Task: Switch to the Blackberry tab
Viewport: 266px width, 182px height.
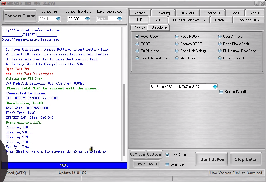Action: point(212,13)
